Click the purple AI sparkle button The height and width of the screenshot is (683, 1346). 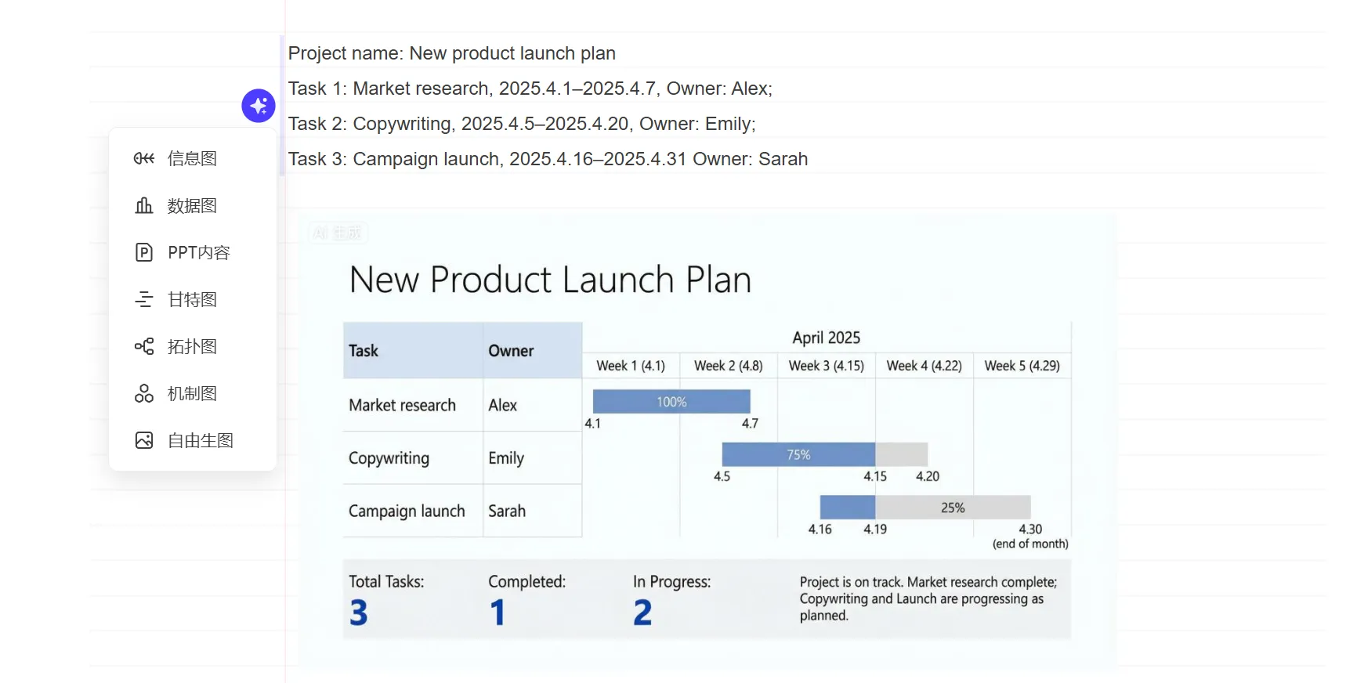[x=259, y=106]
